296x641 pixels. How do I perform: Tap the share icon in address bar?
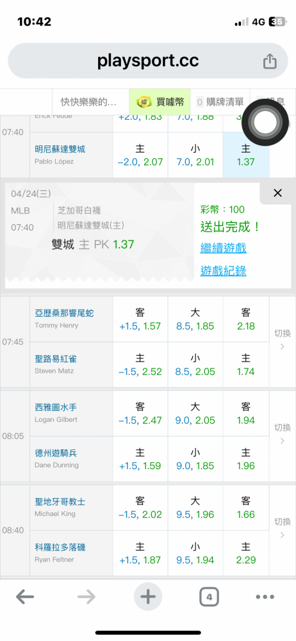pyautogui.click(x=270, y=62)
